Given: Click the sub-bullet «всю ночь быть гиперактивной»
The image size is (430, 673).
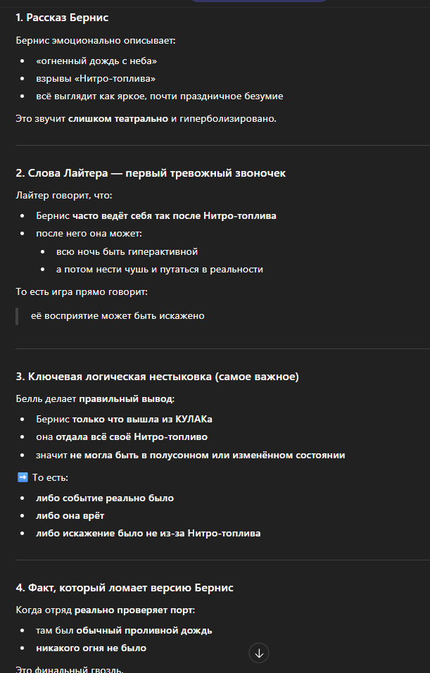Looking at the screenshot, I should [x=127, y=251].
